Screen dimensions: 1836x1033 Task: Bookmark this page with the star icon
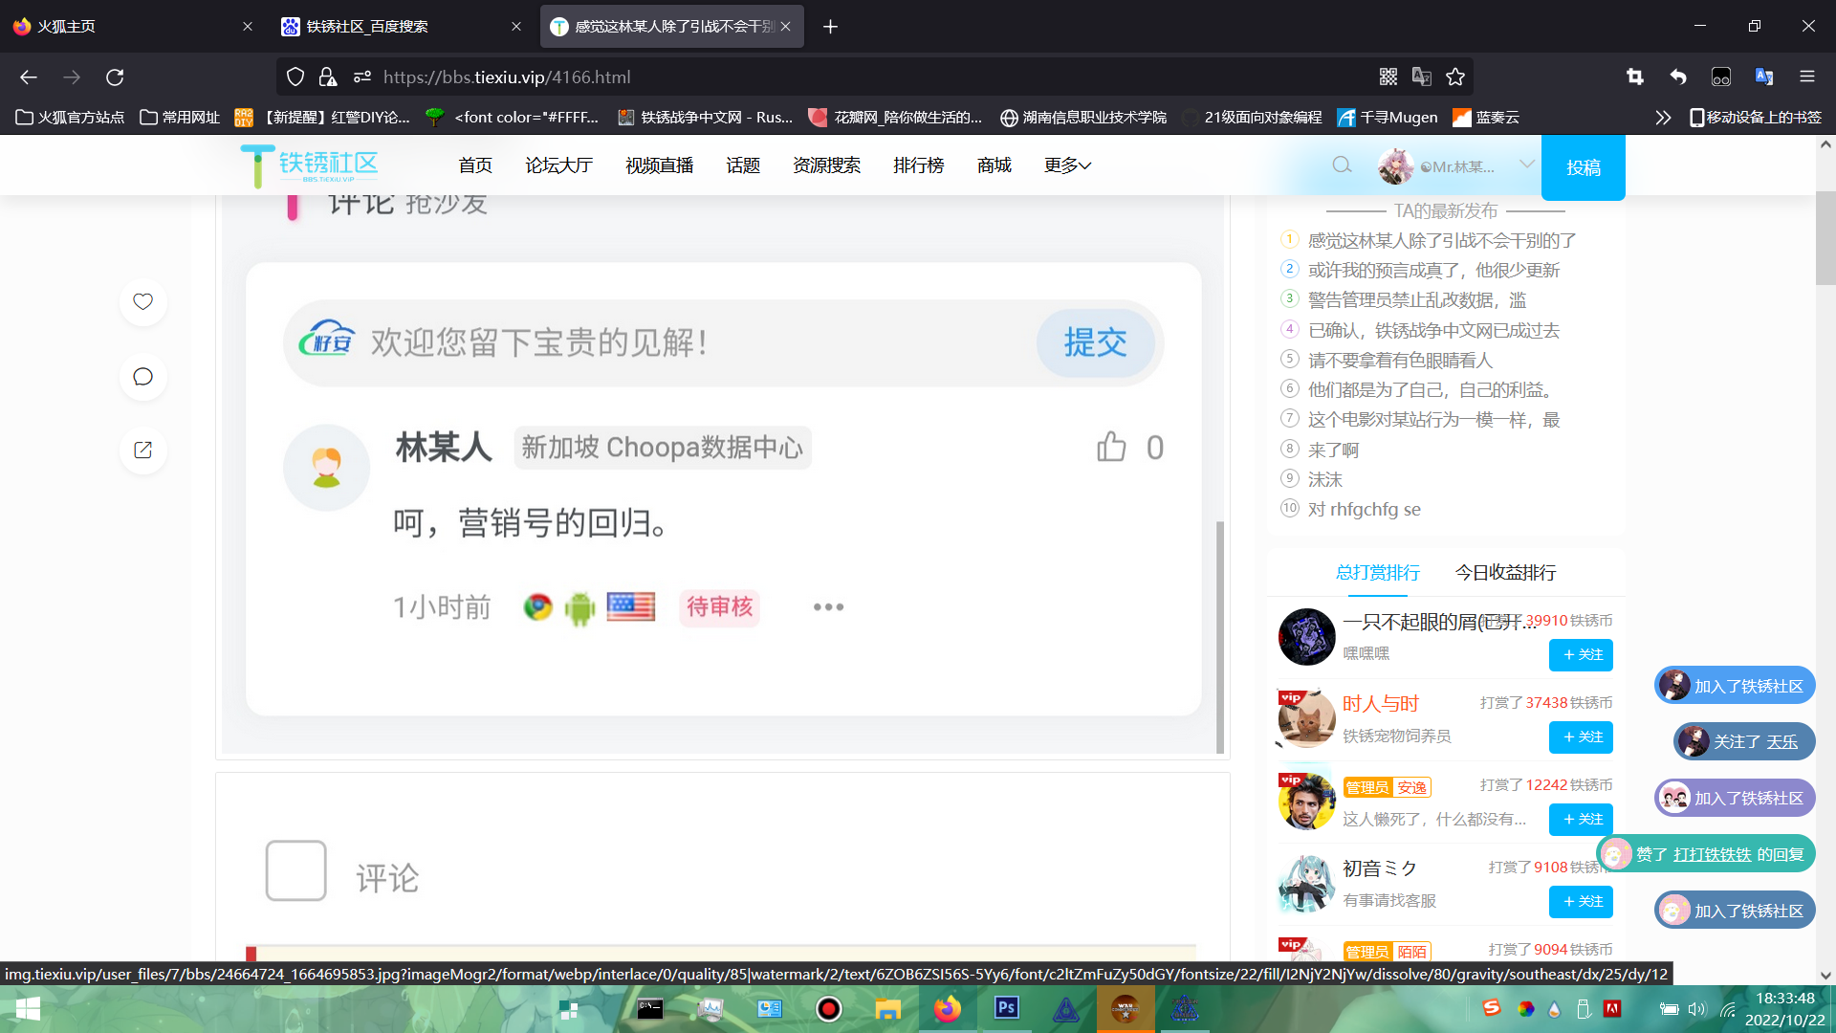1455,77
